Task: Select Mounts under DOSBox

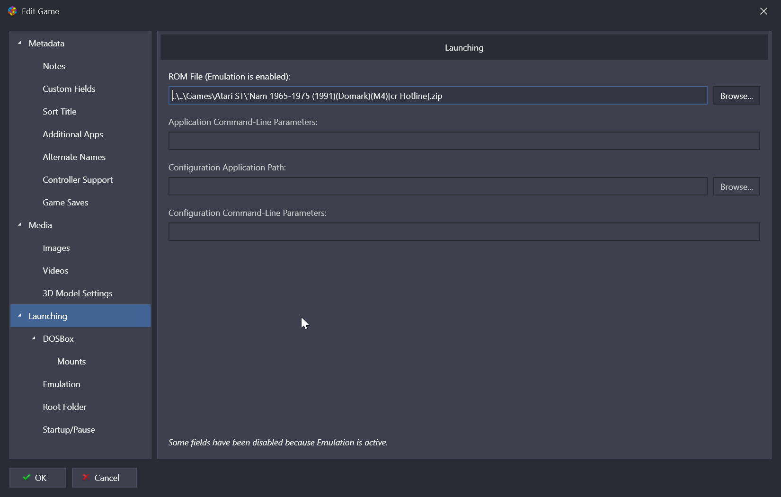Action: point(71,362)
